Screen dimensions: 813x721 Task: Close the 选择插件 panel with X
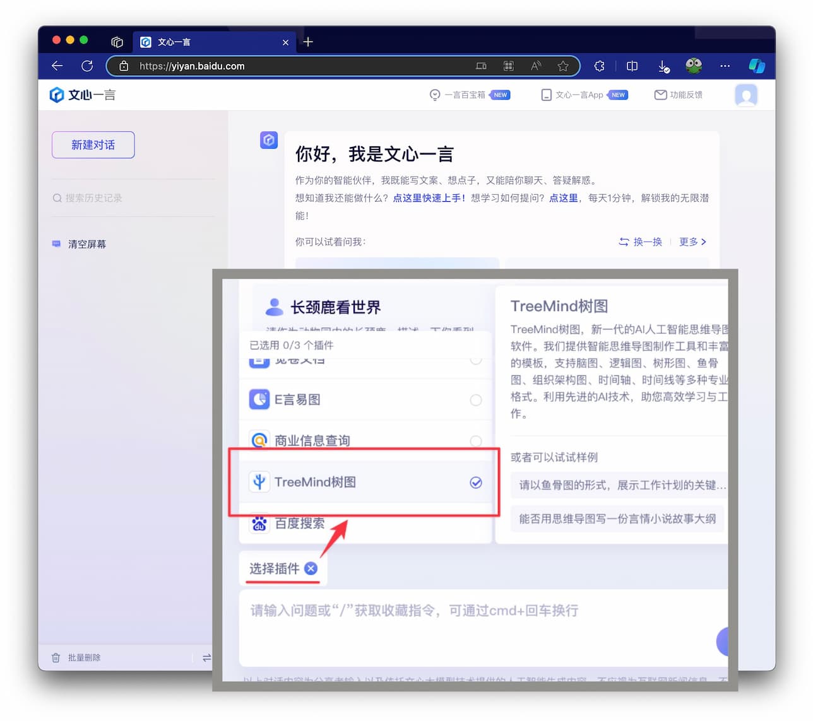311,568
